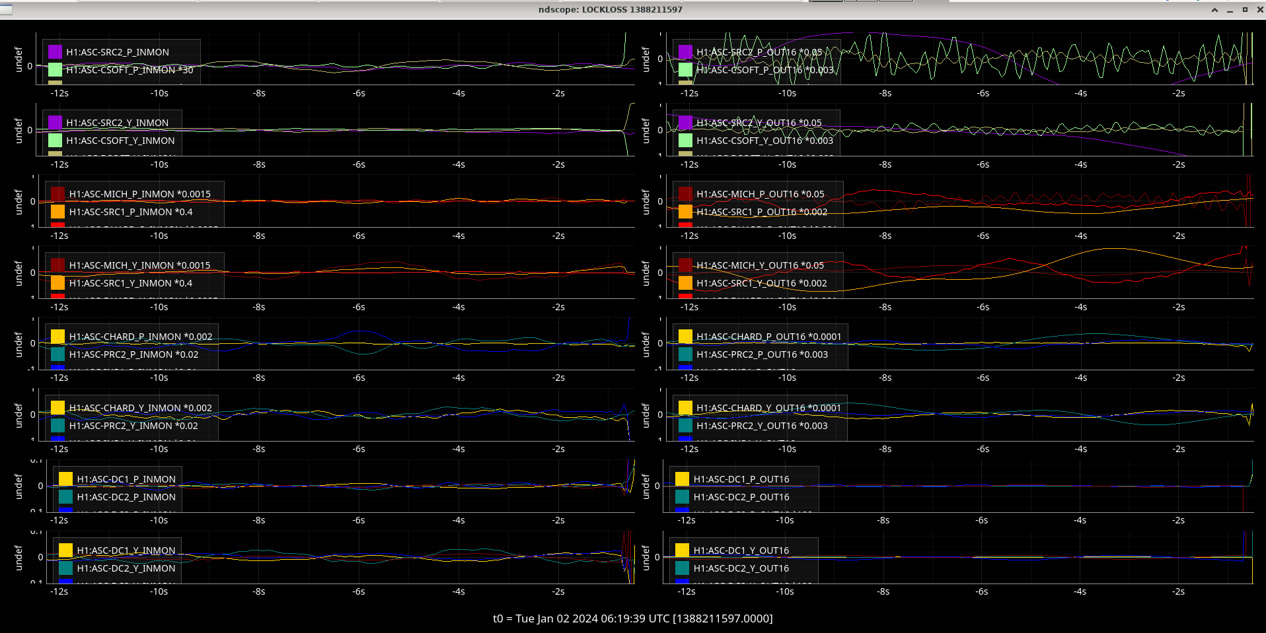Select the H1:ASC-SRC2_Y_OUT16 *0.05 label
The width and height of the screenshot is (1266, 633).
(759, 123)
